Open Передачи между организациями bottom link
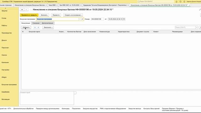Image resolution: width=201 pixels, height=113 pixels. 47,109
